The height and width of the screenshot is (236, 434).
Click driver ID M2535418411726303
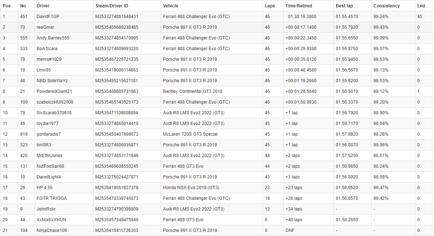click(x=117, y=230)
